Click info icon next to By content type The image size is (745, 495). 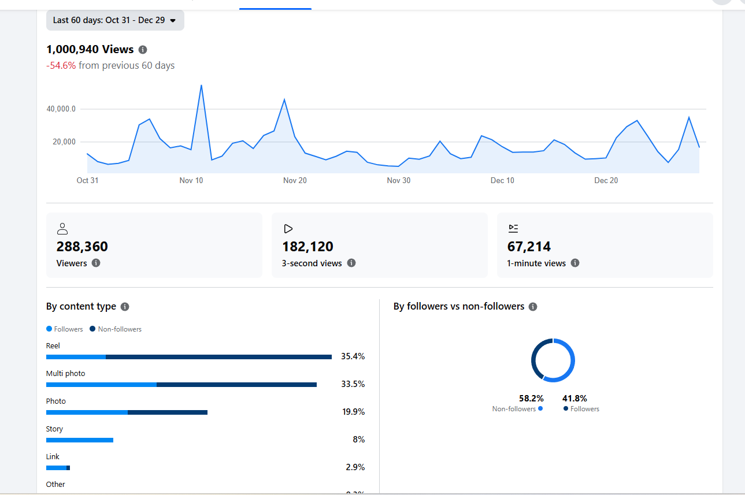tap(125, 307)
